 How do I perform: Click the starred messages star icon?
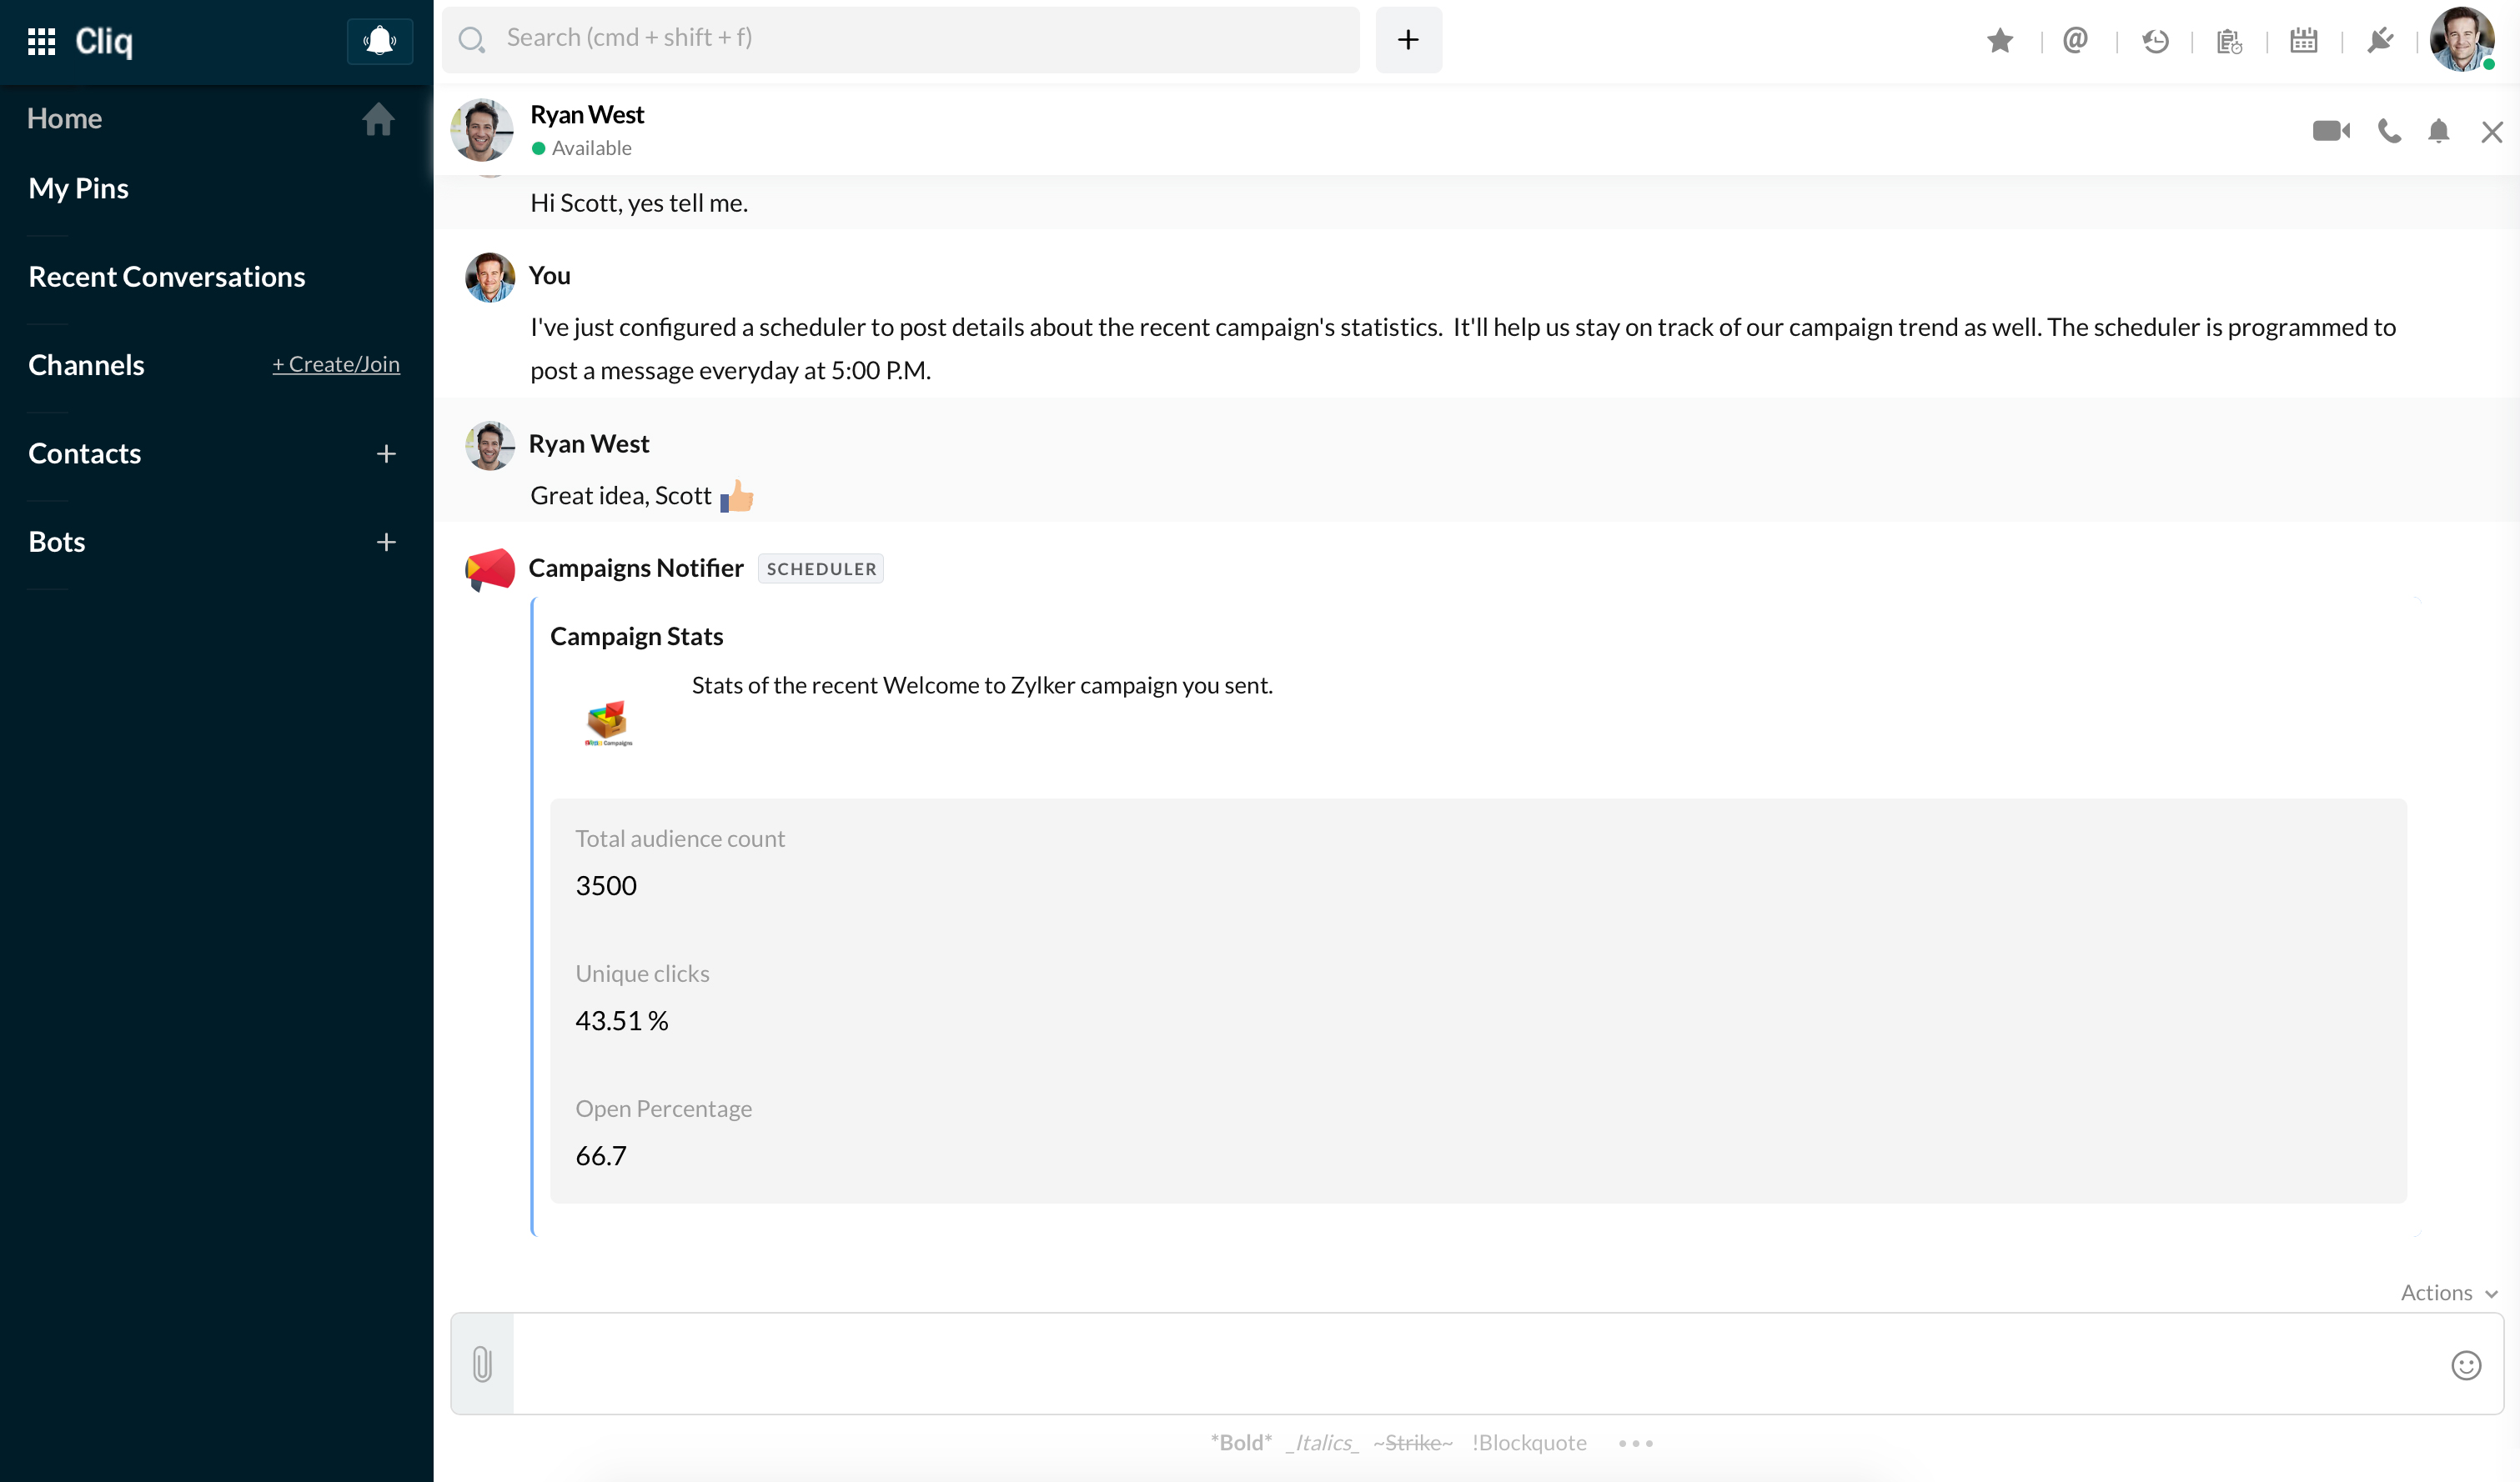(x=2000, y=41)
